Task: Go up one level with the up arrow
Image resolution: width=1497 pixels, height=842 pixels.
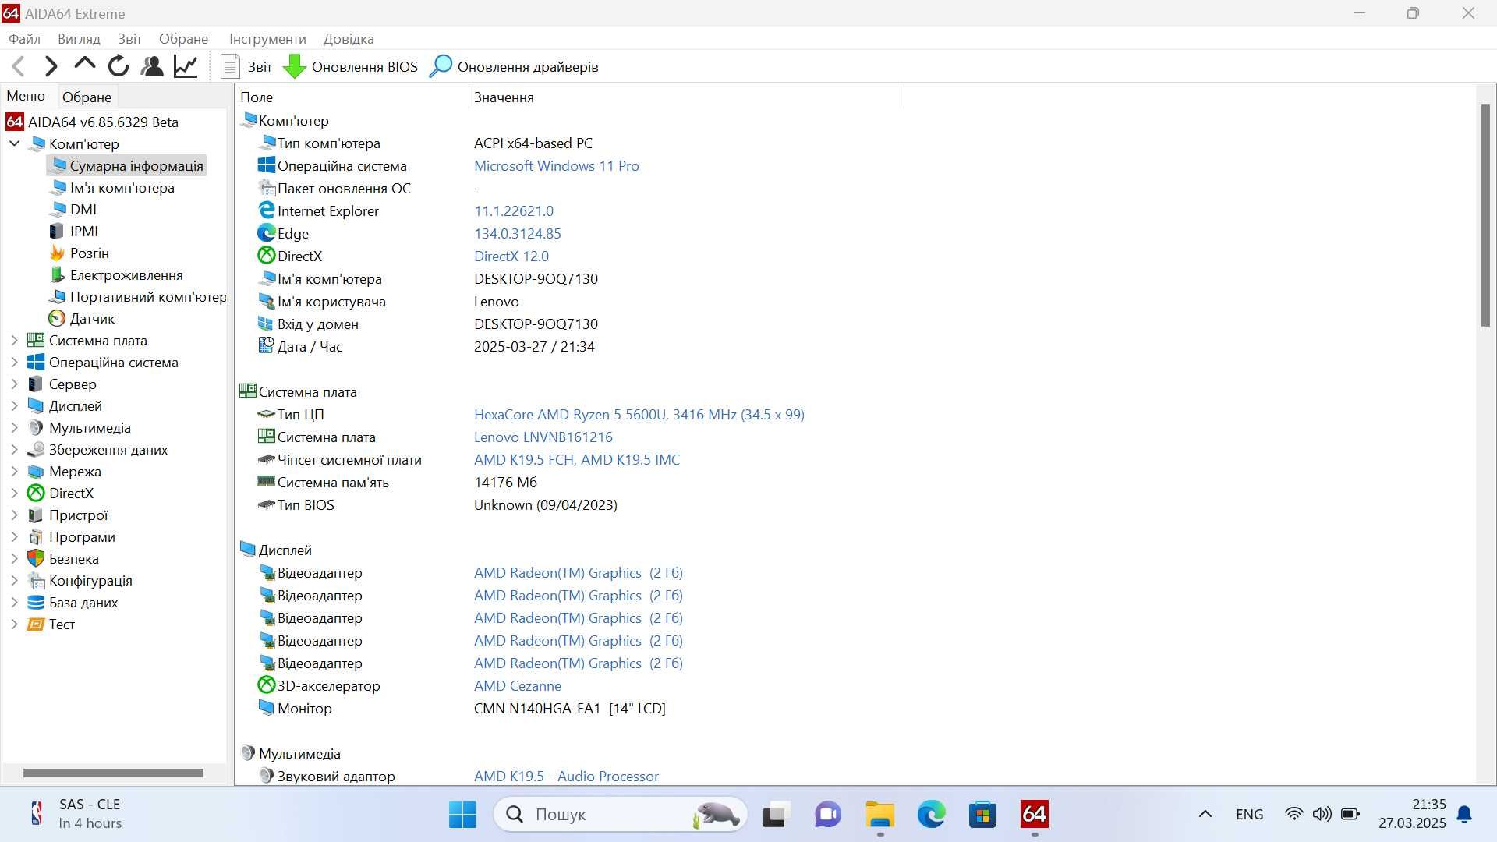Action: point(84,65)
